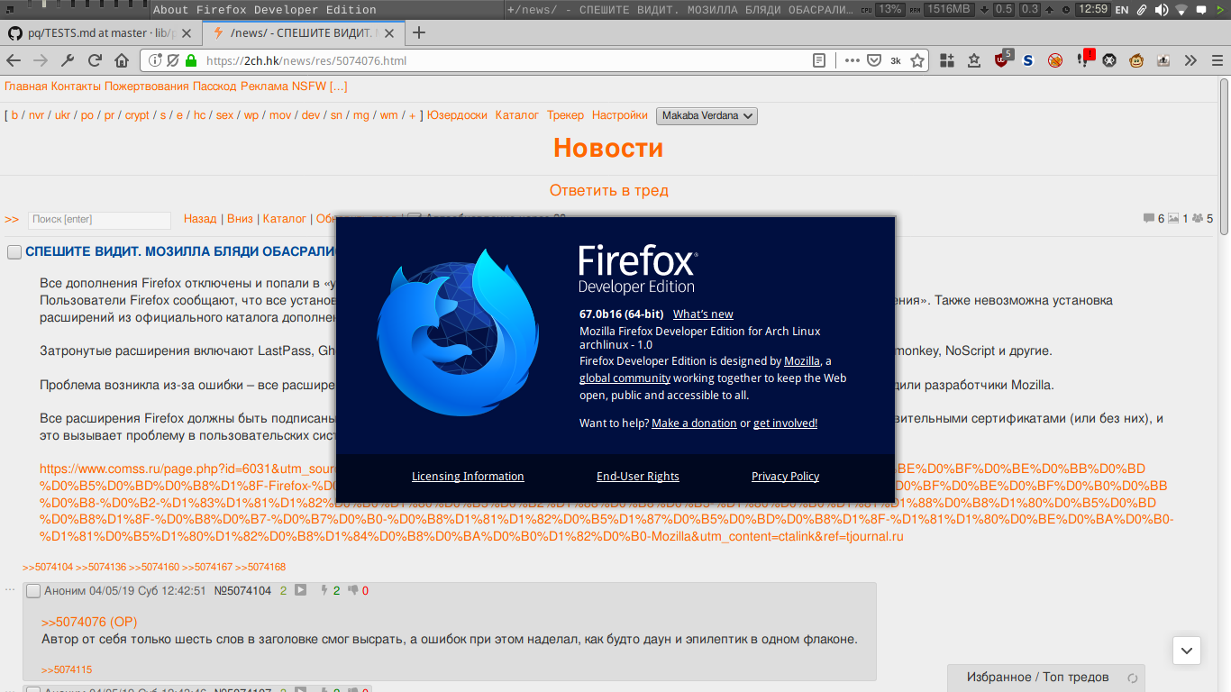Open the monkey face userscript extension
This screenshot has width=1231, height=692.
(1136, 60)
